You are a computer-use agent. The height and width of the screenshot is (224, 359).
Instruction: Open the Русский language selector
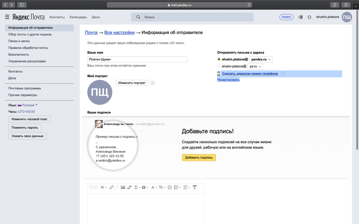(x=27, y=105)
